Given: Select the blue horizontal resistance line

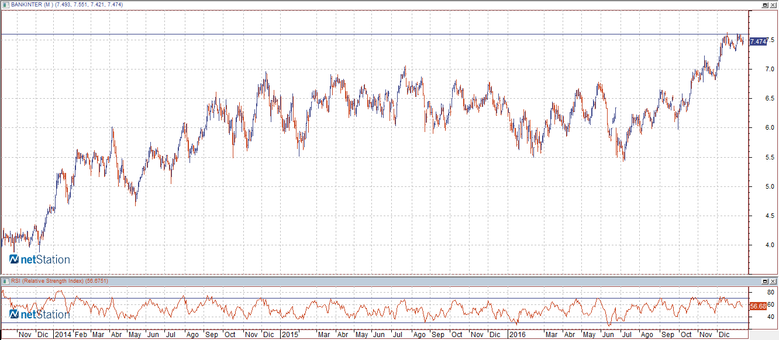Looking at the screenshot, I should (374, 34).
